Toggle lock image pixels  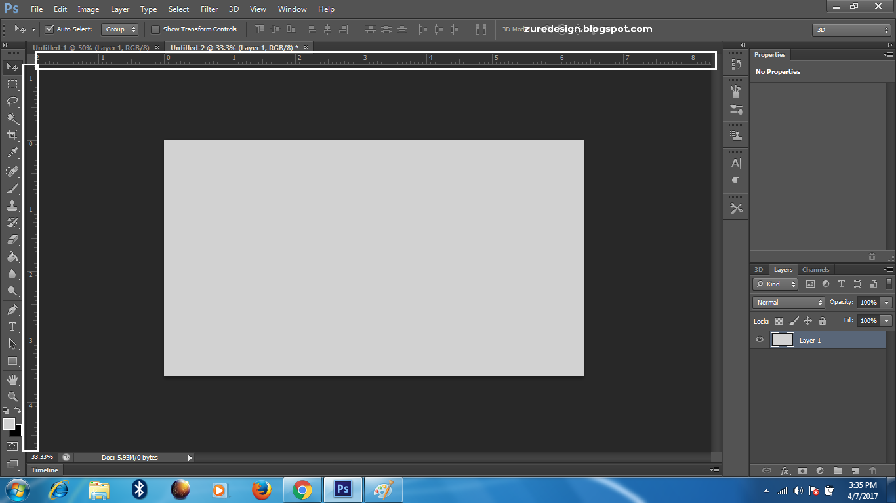(793, 321)
